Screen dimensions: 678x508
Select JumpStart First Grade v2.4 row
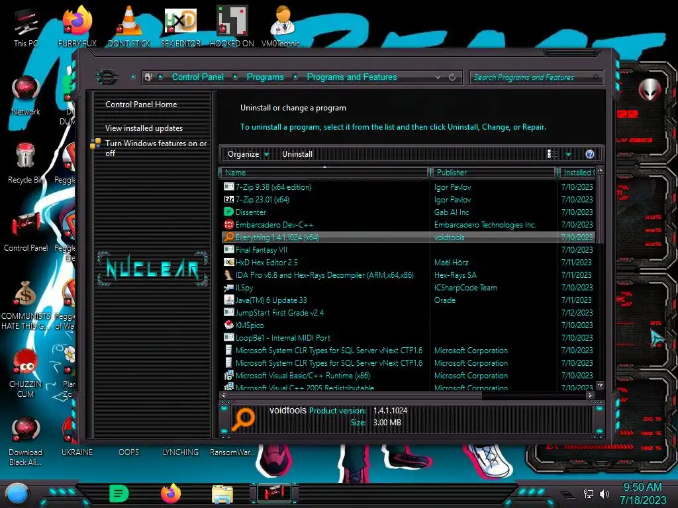pos(408,312)
